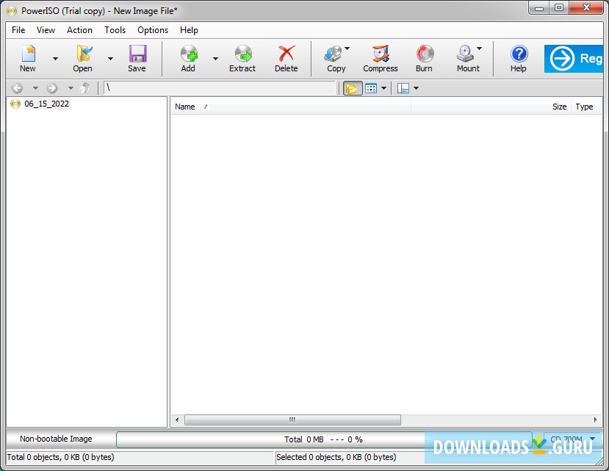Click the layout pane icon
The image size is (609, 471).
[x=403, y=88]
